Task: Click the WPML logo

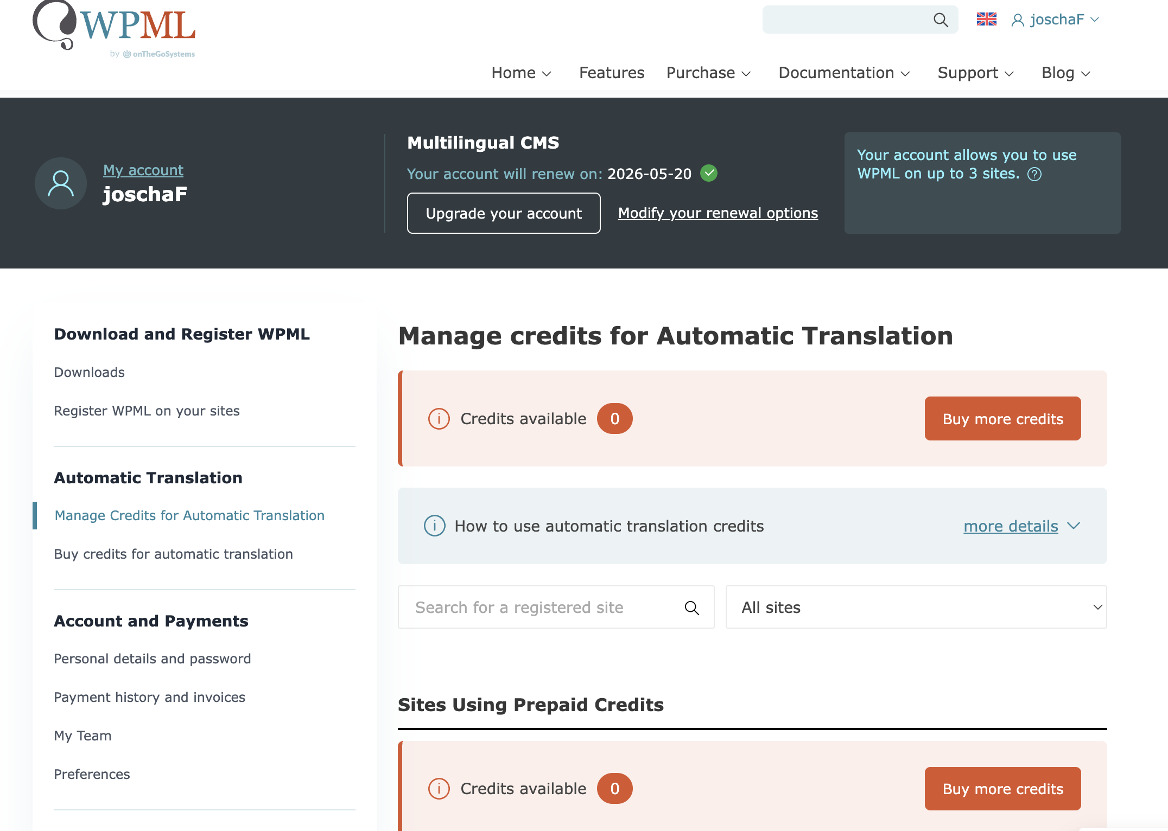Action: [x=114, y=25]
